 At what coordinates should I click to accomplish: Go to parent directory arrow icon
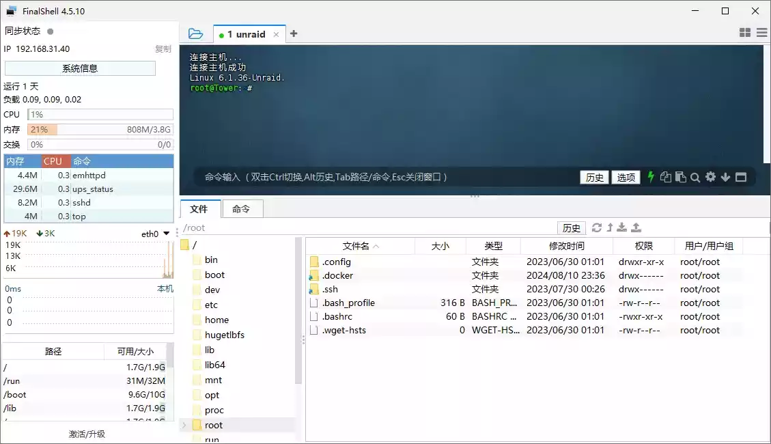coord(610,227)
